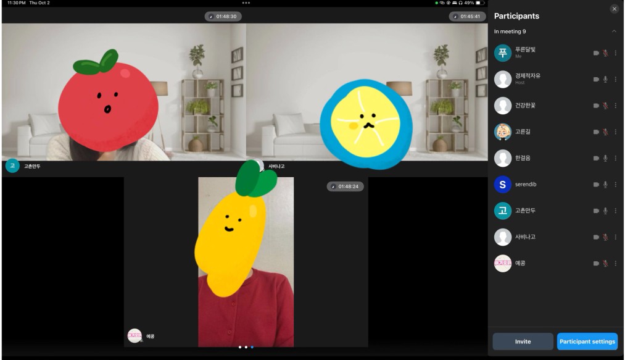Open more options for serendib
The width and height of the screenshot is (625, 360).
(615, 185)
